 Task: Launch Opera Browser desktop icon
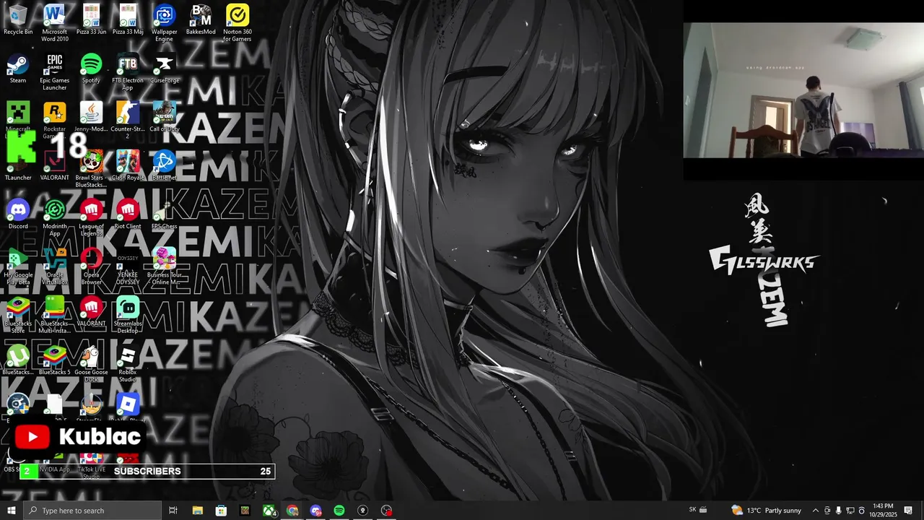[91, 266]
